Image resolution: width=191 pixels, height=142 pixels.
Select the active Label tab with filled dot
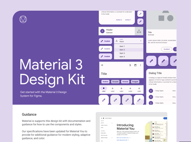(x=104, y=89)
